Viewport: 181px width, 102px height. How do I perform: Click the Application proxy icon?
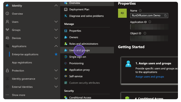pos(66,70)
